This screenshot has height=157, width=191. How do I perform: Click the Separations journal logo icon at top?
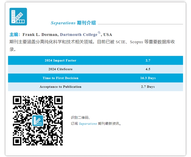click(x=18, y=16)
